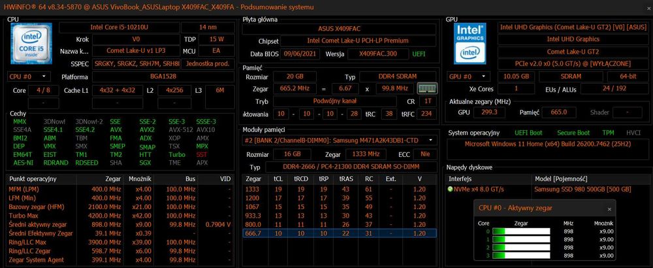Select the MFM (LPM) operating point row
653x268 pixels.
pyautogui.click(x=121, y=189)
